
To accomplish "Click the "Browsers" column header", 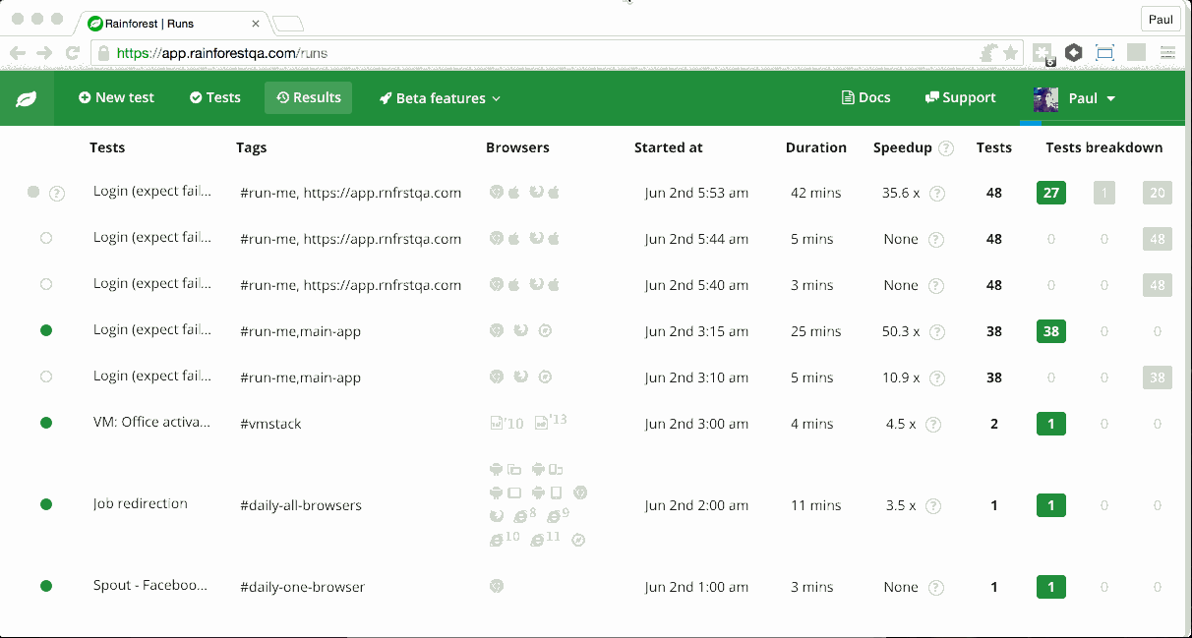I will tap(517, 147).
